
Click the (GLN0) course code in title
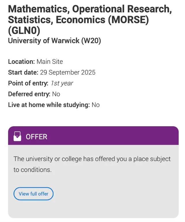24,30
